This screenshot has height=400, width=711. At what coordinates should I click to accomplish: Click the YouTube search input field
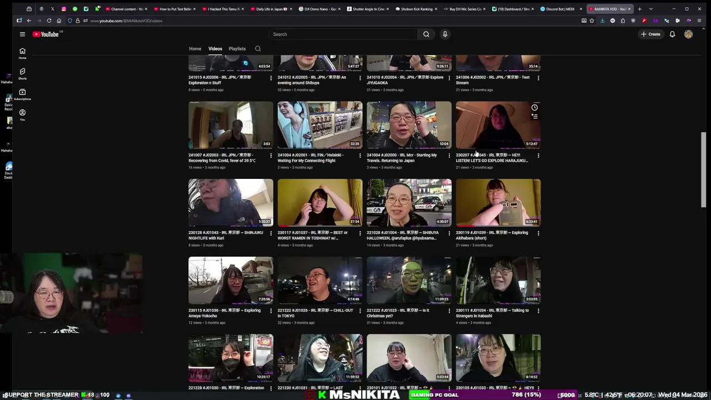(x=343, y=34)
